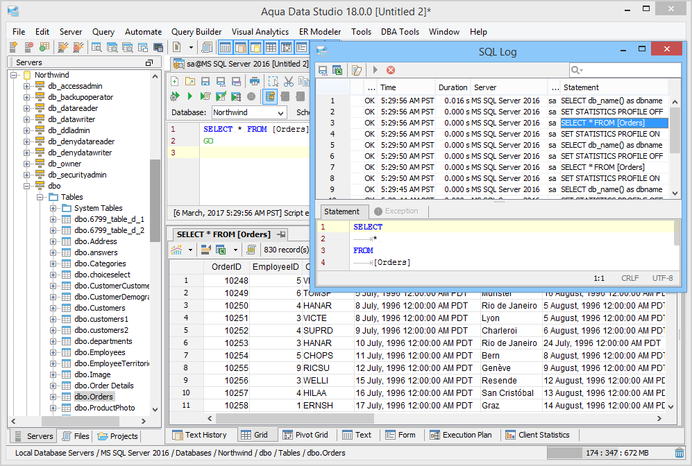Image resolution: width=692 pixels, height=466 pixels.
Task: Open the Database Northwind dropdown
Action: tap(280, 112)
